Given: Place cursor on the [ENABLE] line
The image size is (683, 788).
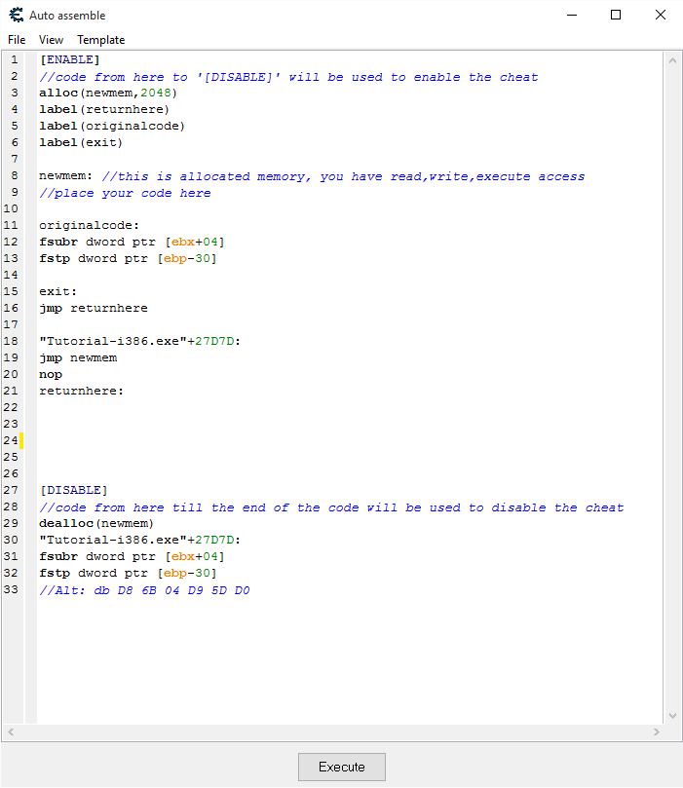Looking at the screenshot, I should (x=69, y=59).
